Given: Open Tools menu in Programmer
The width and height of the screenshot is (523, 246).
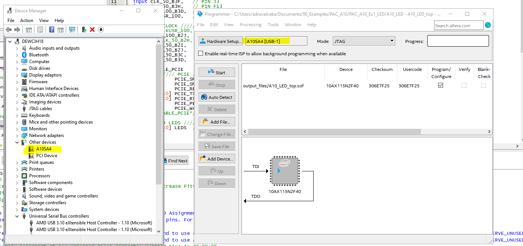Looking at the screenshot, I should click(273, 25).
